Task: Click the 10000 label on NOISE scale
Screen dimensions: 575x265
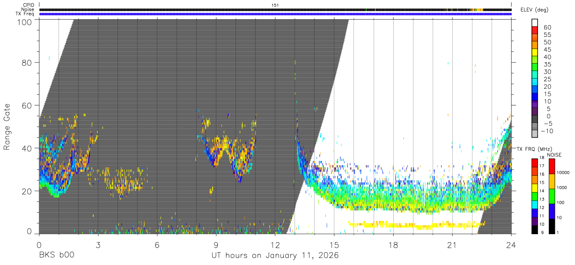Action: [x=563, y=172]
